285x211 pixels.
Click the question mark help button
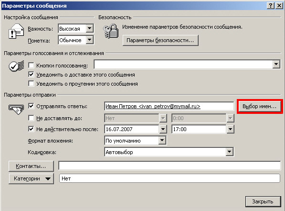click(x=271, y=6)
